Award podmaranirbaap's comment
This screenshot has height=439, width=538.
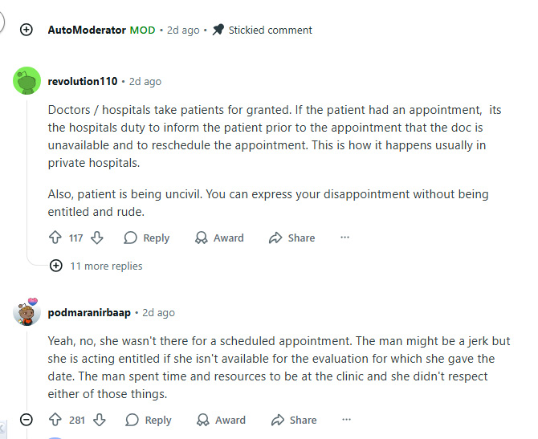221,420
